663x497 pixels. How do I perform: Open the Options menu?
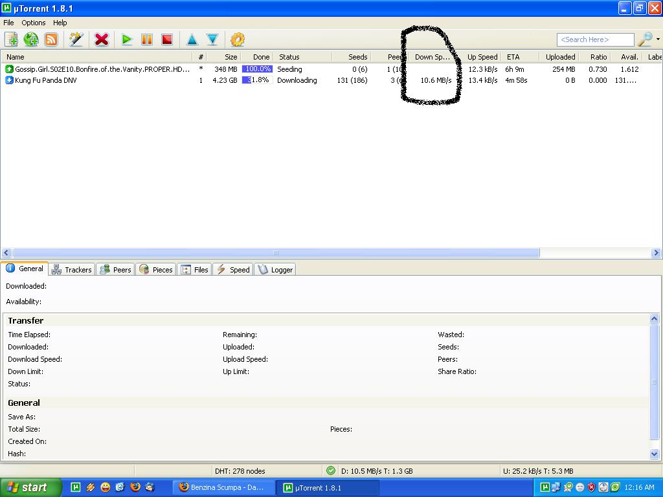34,23
